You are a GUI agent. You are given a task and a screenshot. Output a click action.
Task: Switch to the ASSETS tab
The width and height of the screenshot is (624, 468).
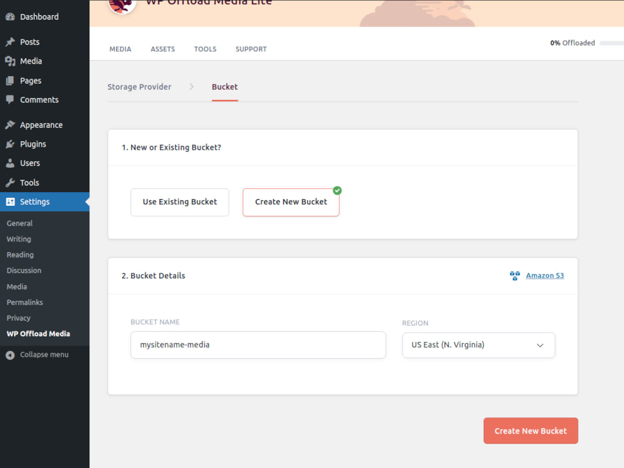point(162,49)
